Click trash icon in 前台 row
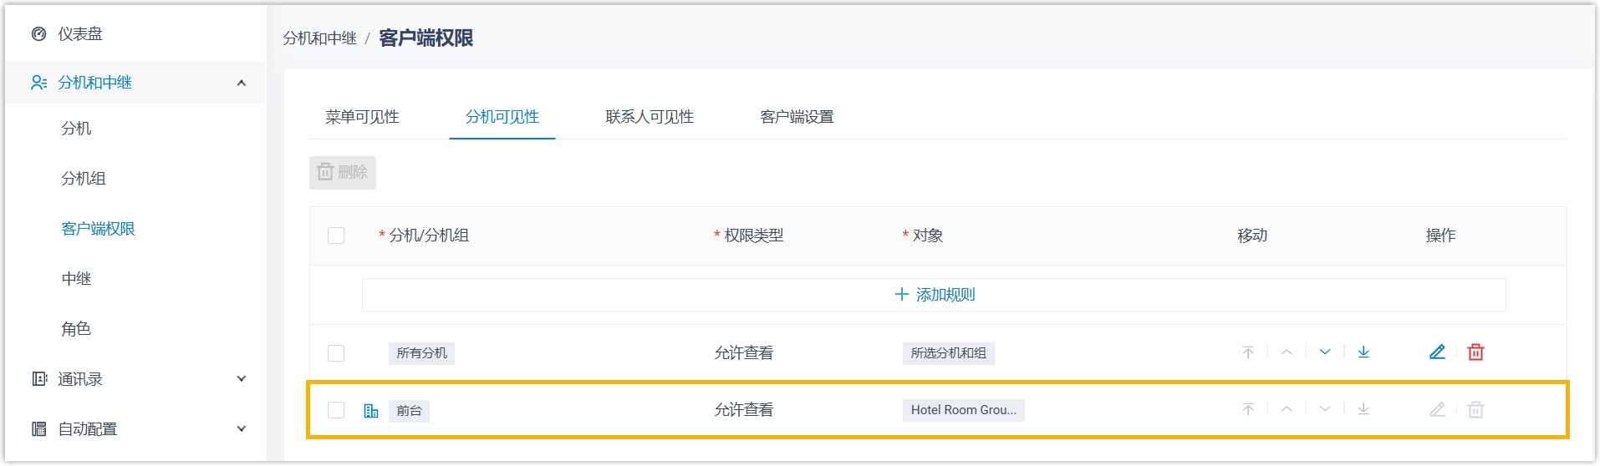 [x=1475, y=410]
